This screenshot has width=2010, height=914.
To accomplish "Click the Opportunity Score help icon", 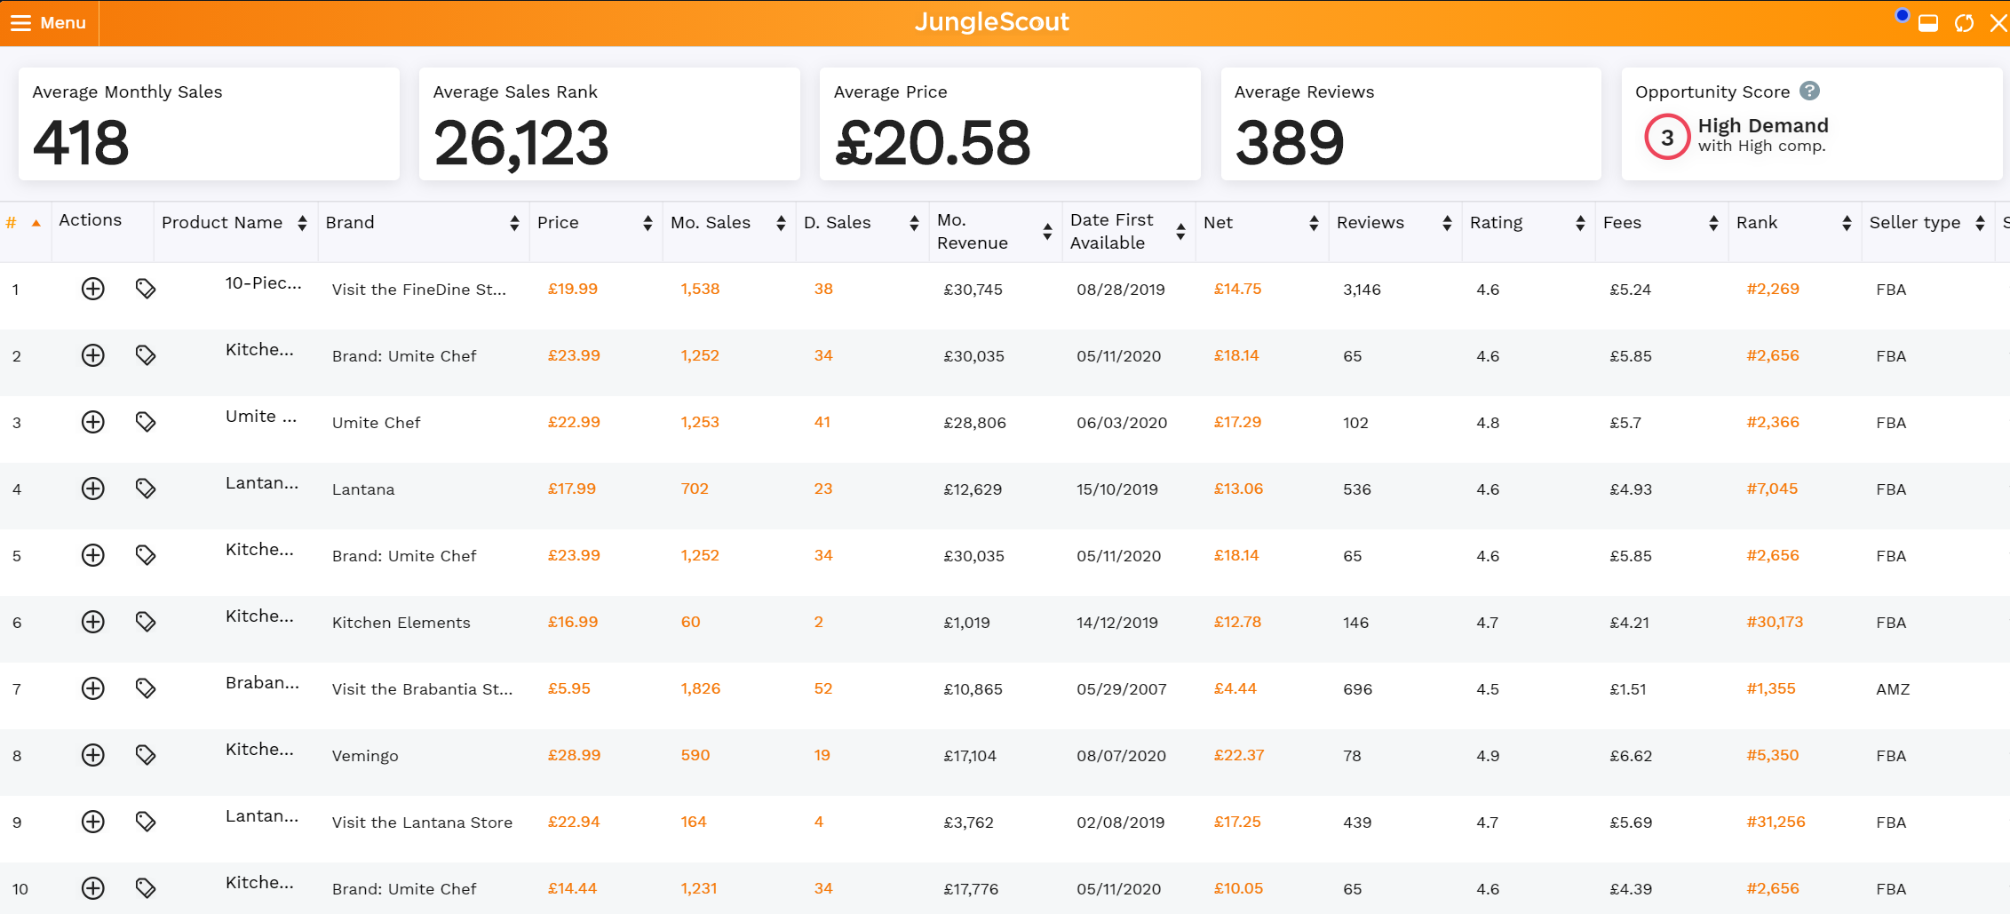I will pyautogui.click(x=1809, y=91).
